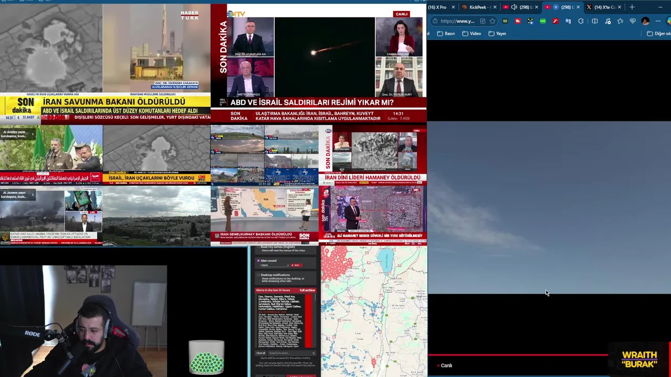Open the yellow-and-black extension icon in toolbar
The height and width of the screenshot is (377, 671).
(531, 21)
